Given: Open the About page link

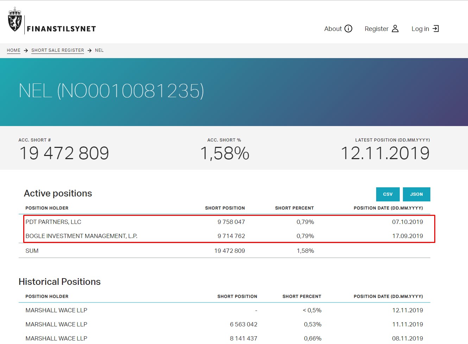Looking at the screenshot, I should point(333,29).
